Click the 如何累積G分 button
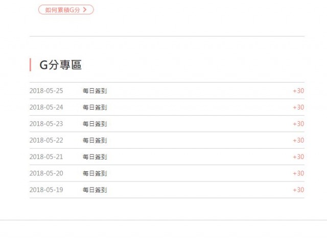The width and height of the screenshot is (327, 239). coord(66,10)
